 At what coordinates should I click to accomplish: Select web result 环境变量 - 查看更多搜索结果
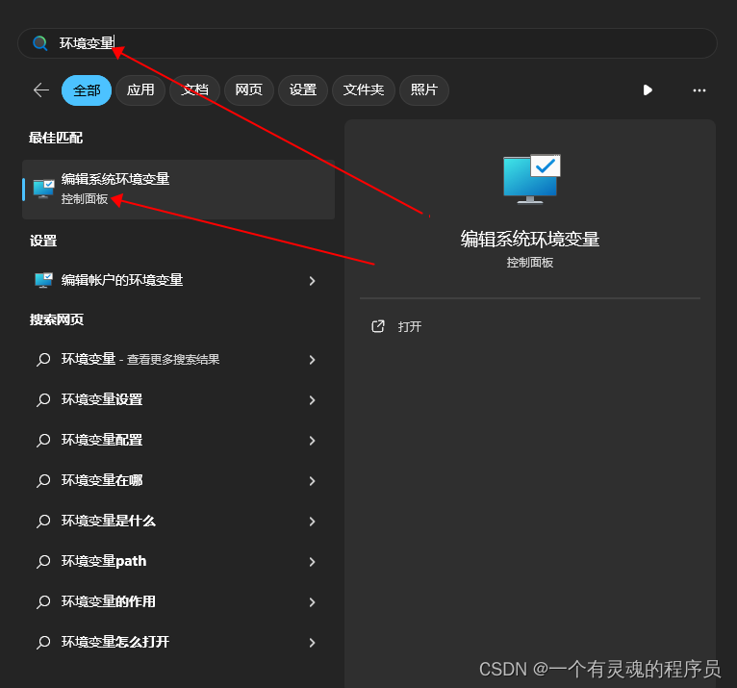(179, 360)
